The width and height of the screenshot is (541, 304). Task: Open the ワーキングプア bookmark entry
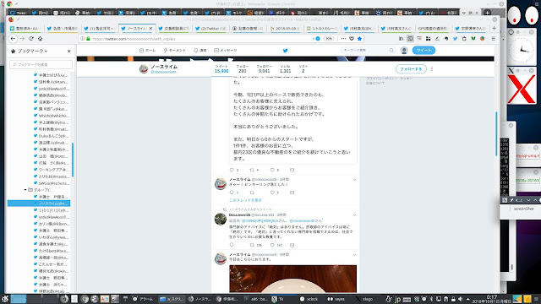[x=51, y=170]
